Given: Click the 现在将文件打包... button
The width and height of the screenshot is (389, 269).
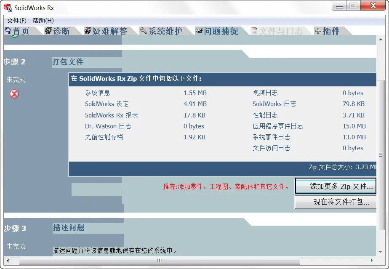Looking at the screenshot, I should pos(336,202).
